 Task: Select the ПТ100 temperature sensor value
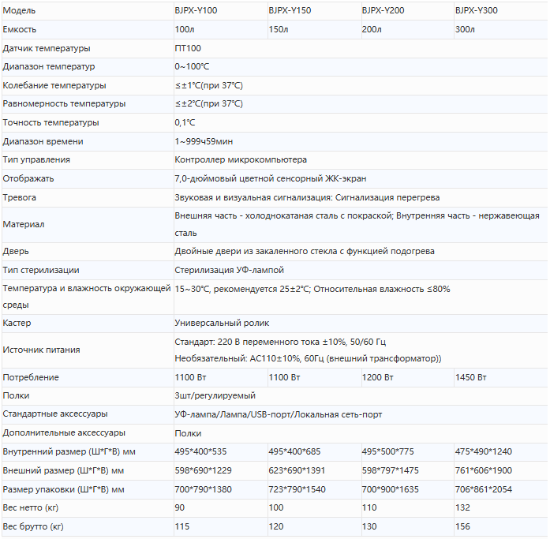pos(188,48)
